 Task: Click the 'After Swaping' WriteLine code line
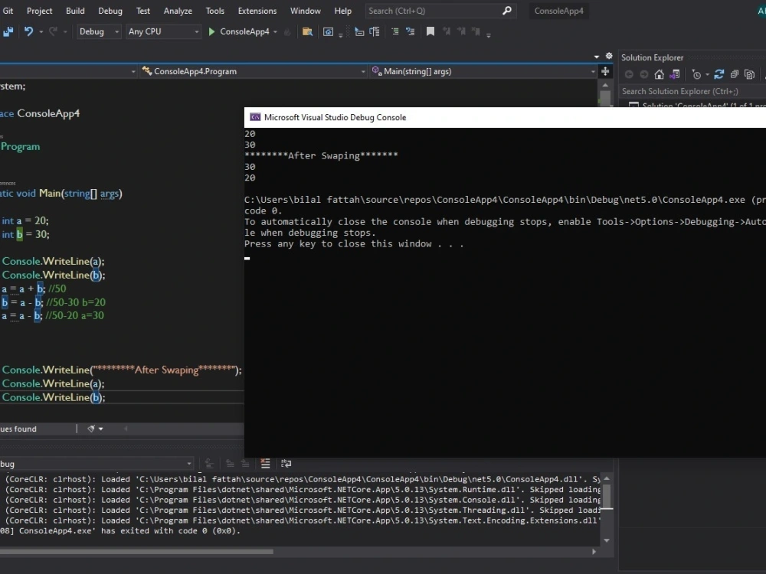coord(122,370)
